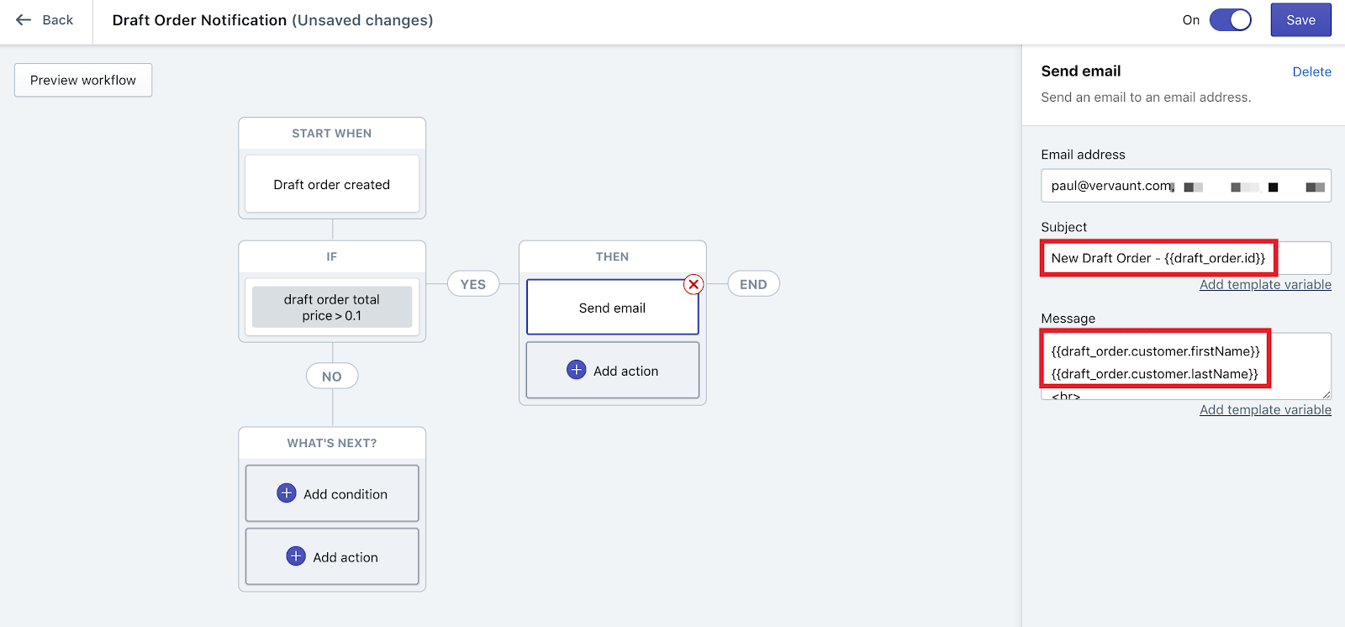Focus the Email address field
Image resolution: width=1345 pixels, height=627 pixels.
1185,186
